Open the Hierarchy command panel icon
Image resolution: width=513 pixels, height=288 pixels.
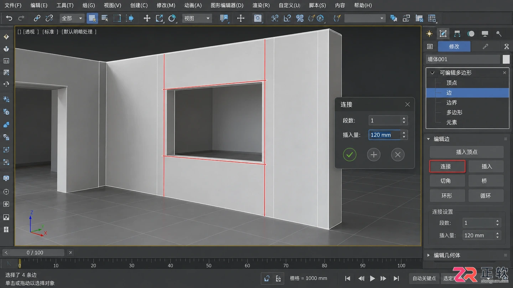point(457,34)
